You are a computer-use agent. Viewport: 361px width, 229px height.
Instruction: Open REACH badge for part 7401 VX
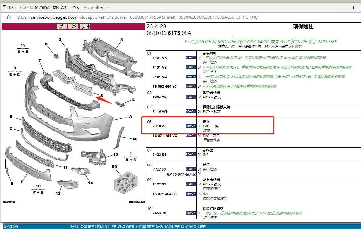(191, 57)
